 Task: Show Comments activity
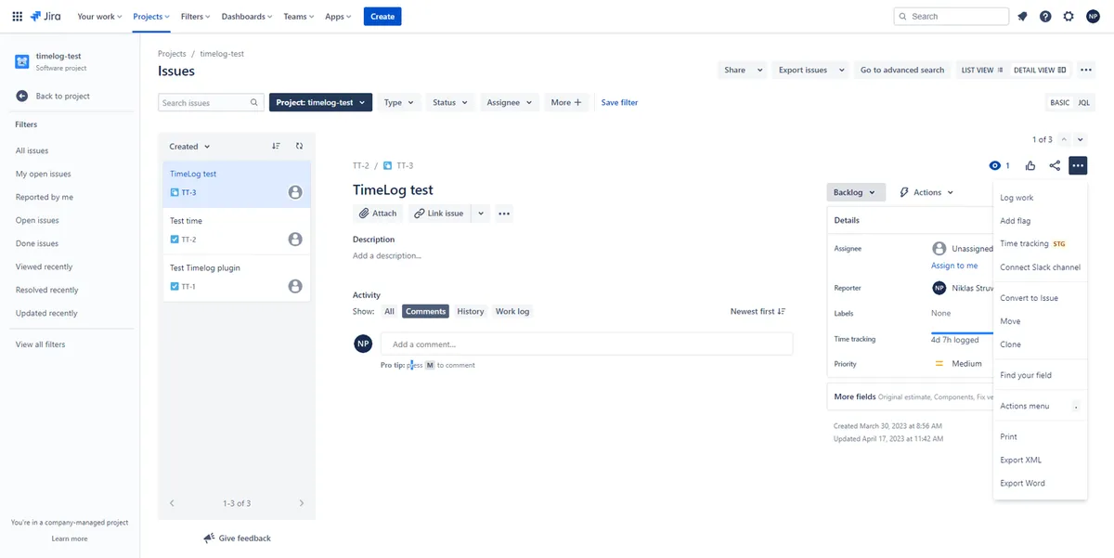pos(425,311)
